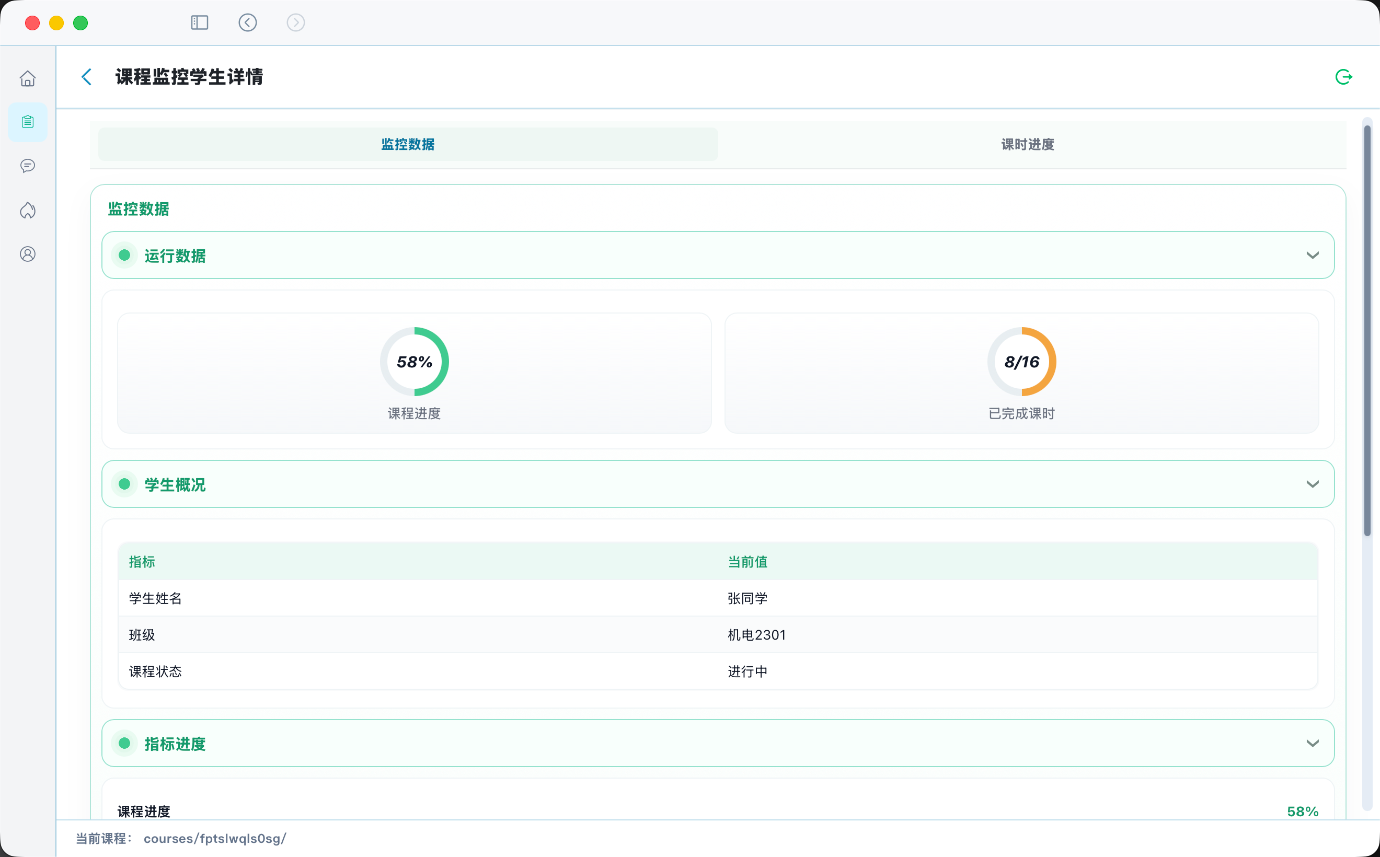Click the 机电2301 class value cell

(757, 635)
